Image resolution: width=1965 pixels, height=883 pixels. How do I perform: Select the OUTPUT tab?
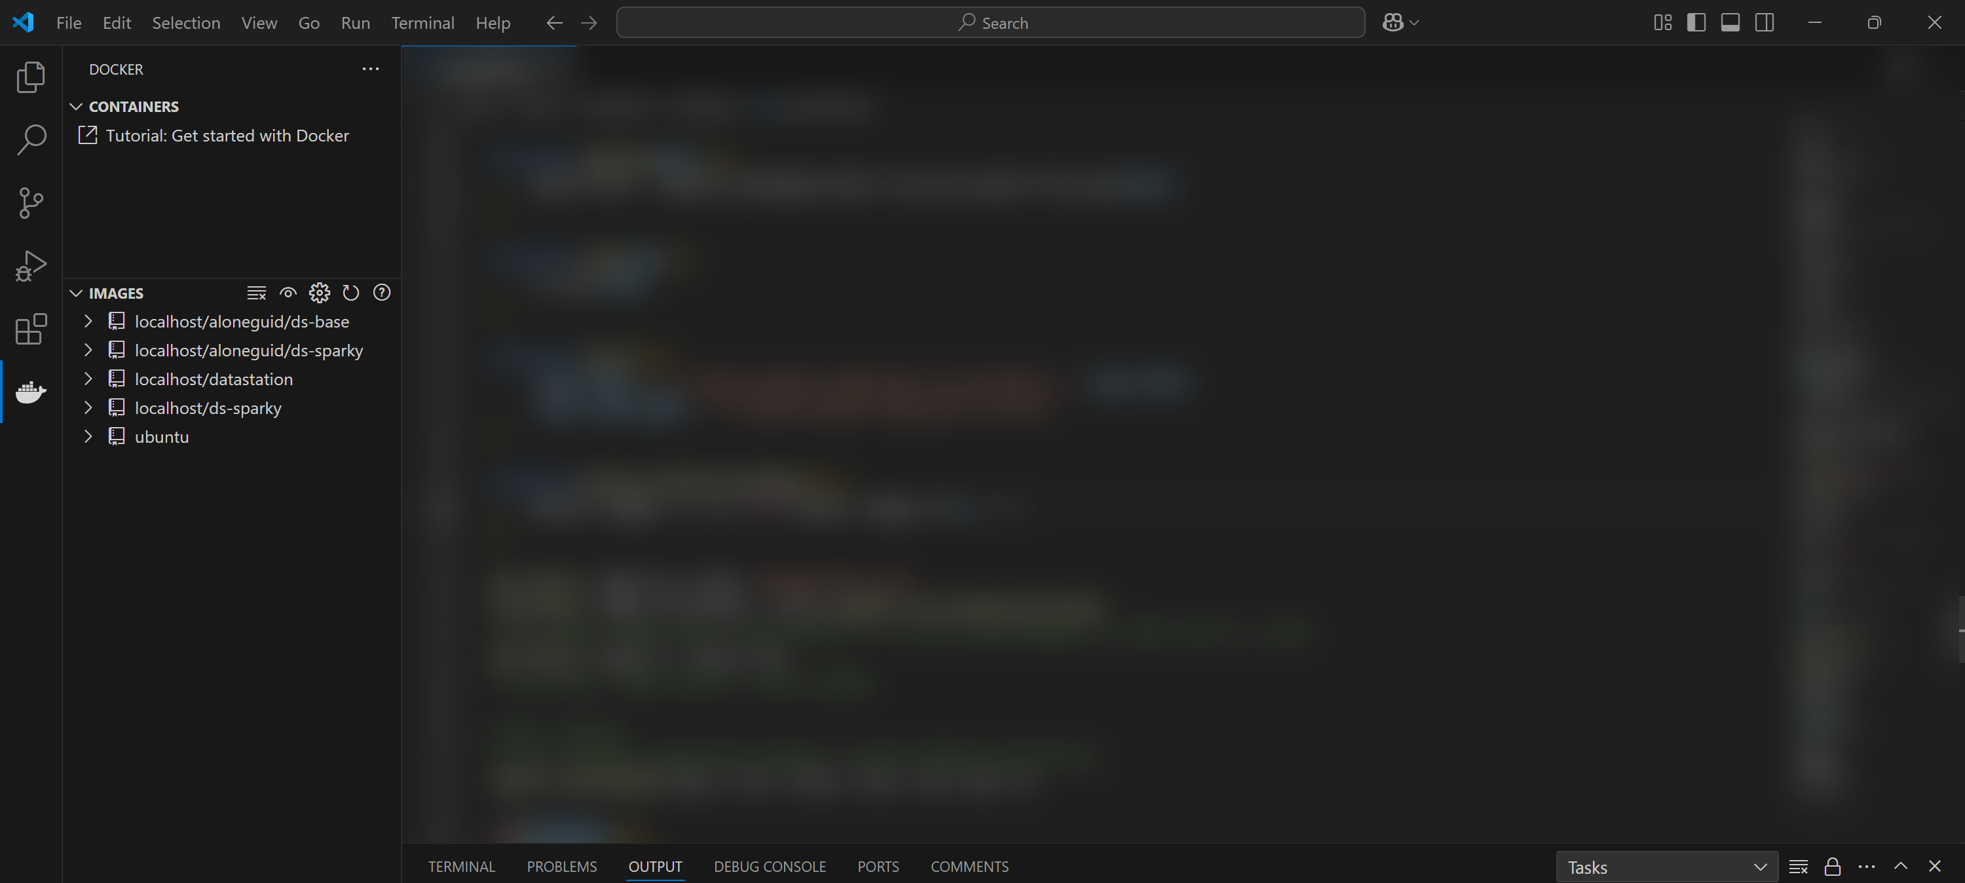(655, 867)
